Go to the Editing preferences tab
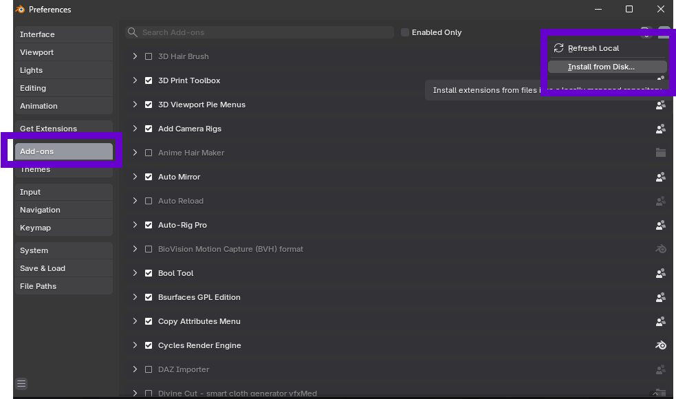This screenshot has height=399, width=676. (x=64, y=88)
